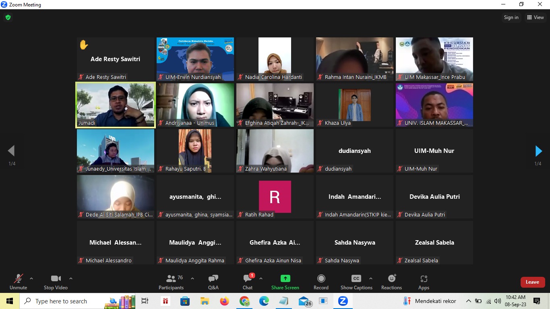
Task: Open the Chat panel
Action: (248, 282)
